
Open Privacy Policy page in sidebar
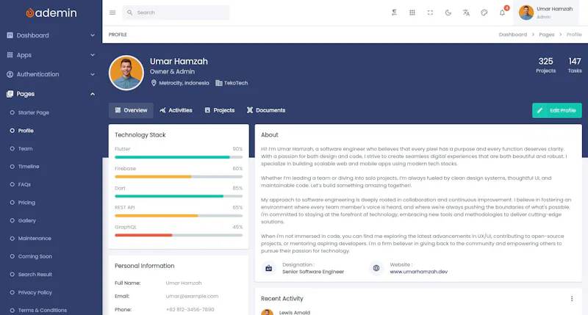point(35,292)
